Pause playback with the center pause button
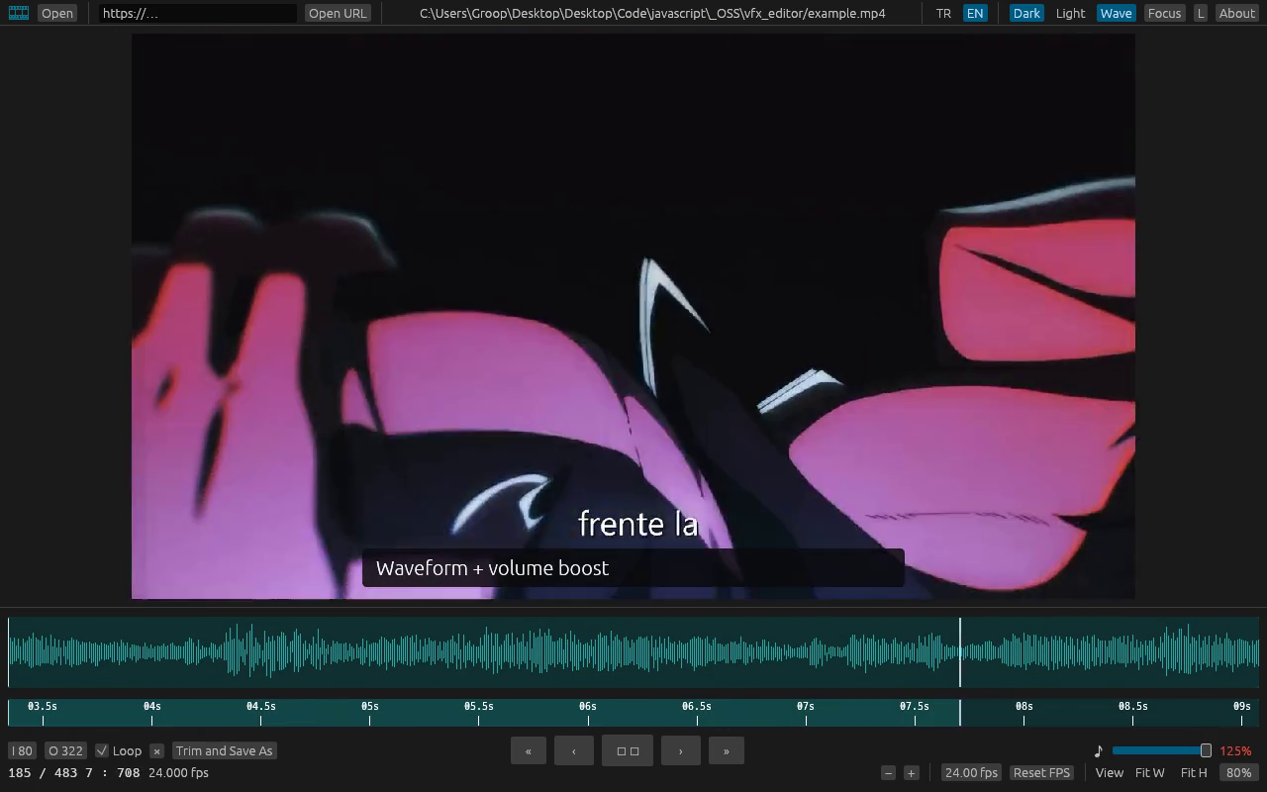 [x=628, y=750]
